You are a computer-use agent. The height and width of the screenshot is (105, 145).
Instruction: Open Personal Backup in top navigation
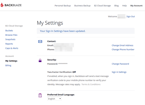[x=63, y=6]
